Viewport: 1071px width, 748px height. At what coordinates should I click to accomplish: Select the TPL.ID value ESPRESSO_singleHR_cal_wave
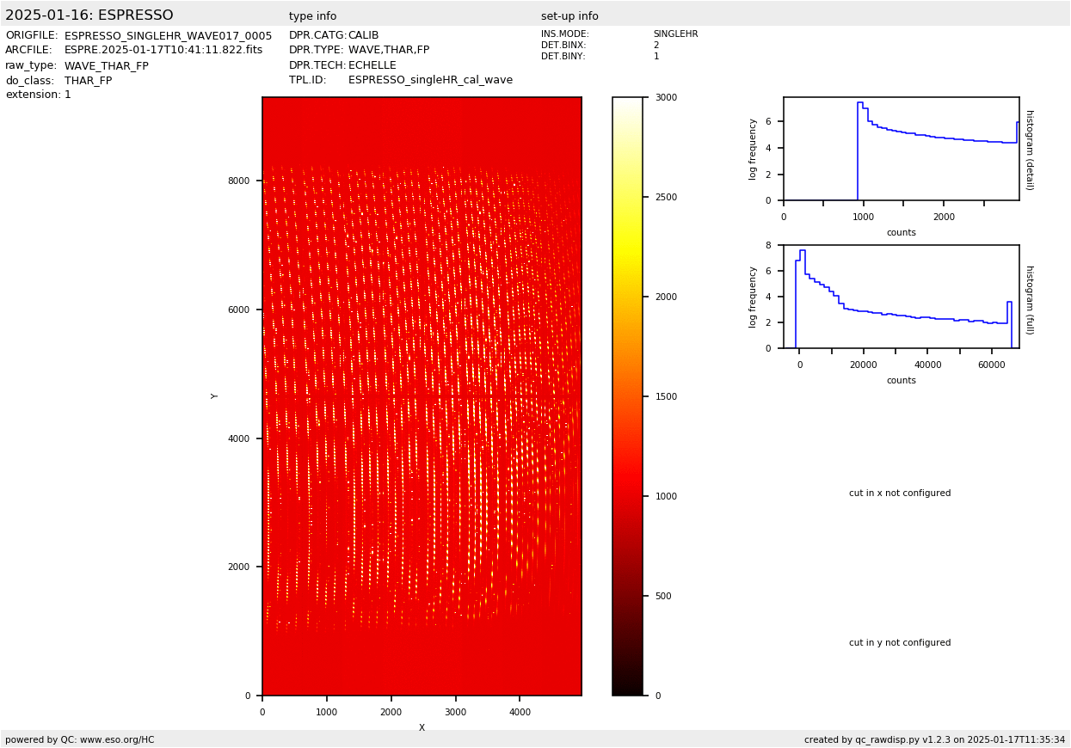430,80
